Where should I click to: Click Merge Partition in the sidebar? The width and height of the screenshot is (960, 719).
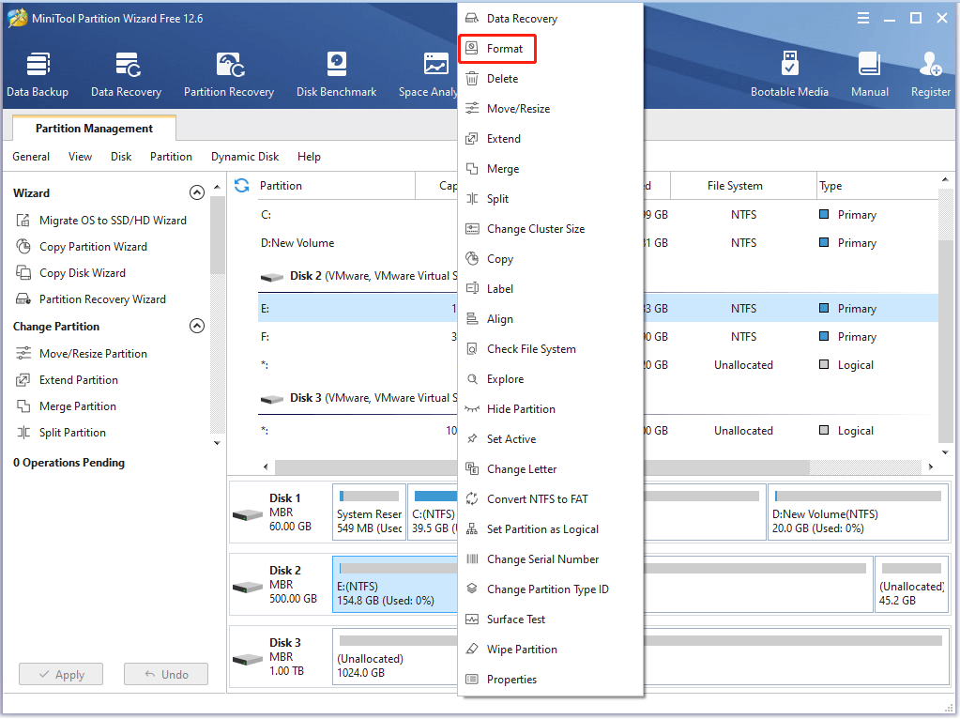pos(66,406)
